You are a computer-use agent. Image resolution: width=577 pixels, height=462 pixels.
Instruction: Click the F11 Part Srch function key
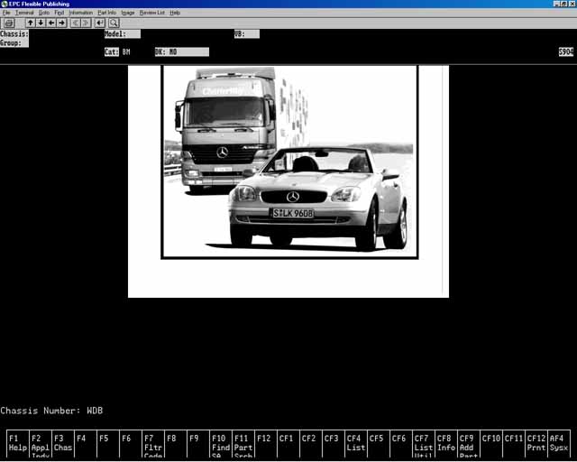coord(243,444)
